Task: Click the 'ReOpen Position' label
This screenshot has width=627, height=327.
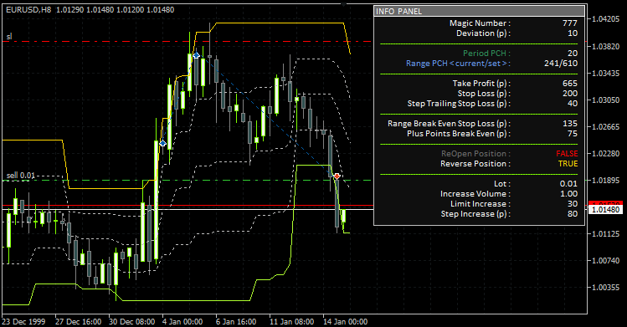Action: [x=475, y=154]
